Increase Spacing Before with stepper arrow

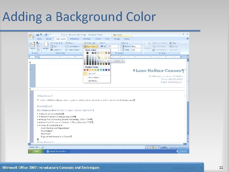tap(141, 46)
